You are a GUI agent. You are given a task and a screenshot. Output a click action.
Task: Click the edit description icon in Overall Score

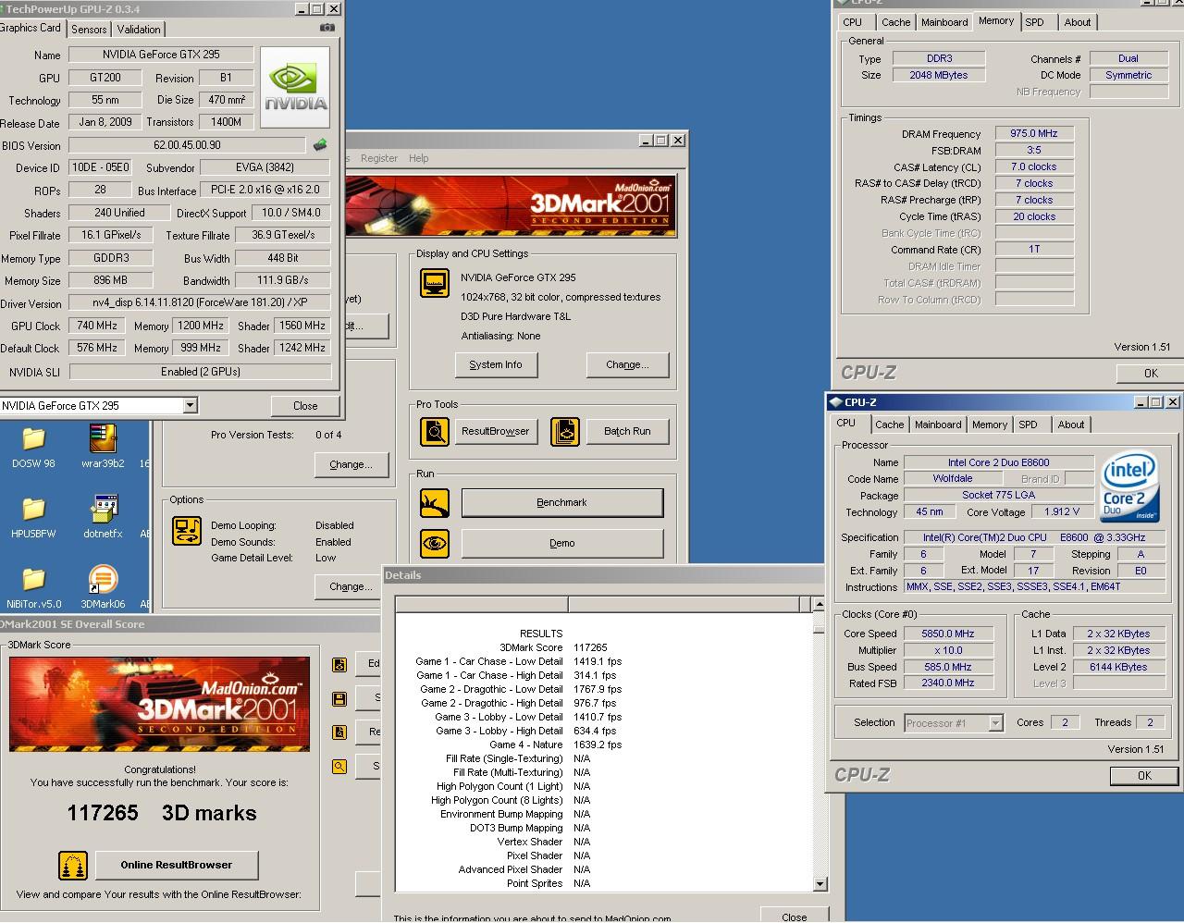click(339, 664)
